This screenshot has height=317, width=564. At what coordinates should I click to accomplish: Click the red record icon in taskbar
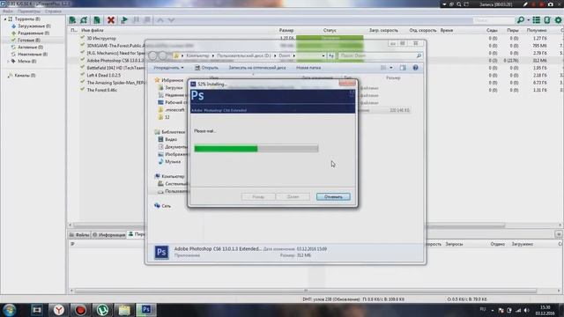coord(80,310)
